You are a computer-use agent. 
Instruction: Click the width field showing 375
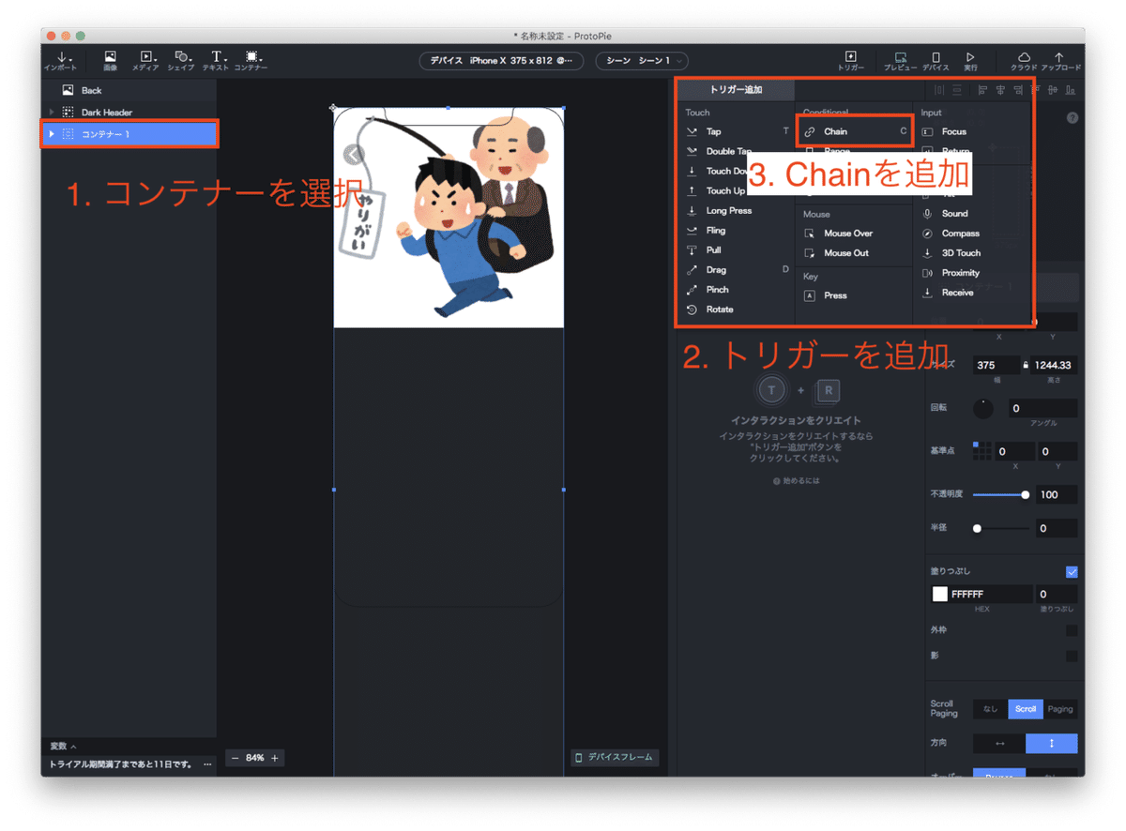point(996,365)
